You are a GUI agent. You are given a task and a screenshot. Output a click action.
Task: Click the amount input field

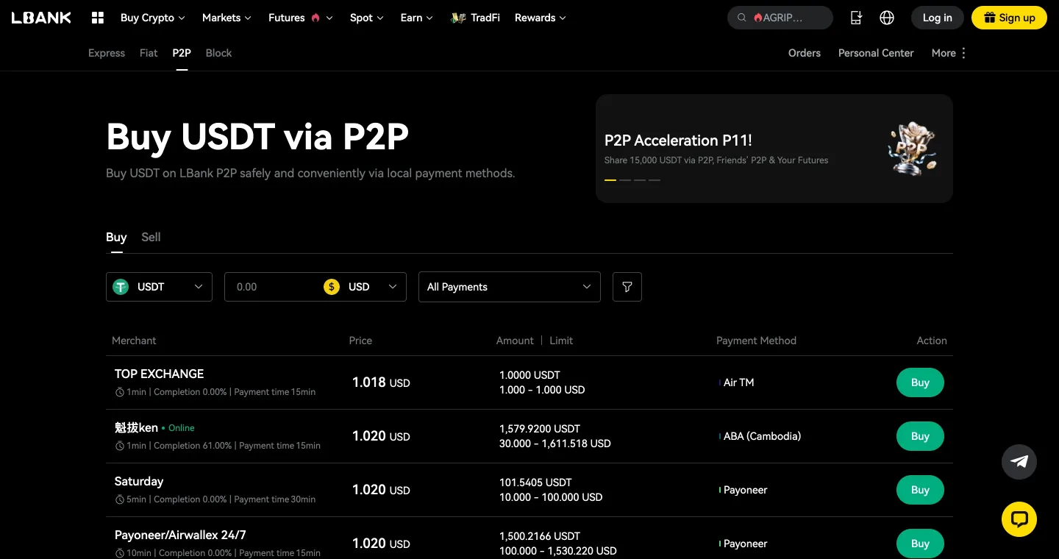click(272, 287)
